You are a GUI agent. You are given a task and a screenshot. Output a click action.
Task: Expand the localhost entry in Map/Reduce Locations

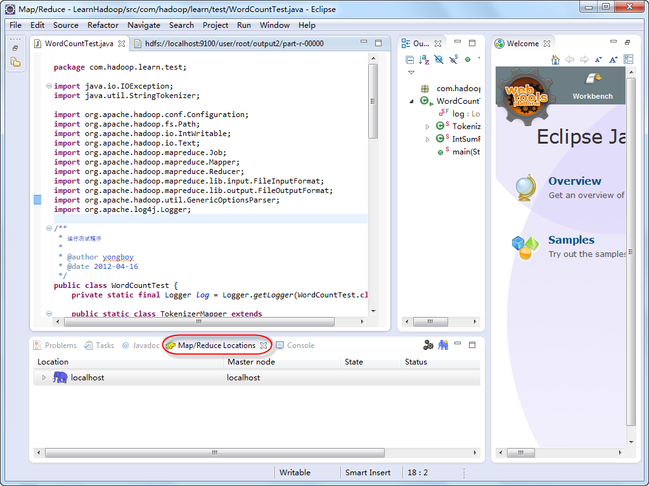pyautogui.click(x=43, y=377)
